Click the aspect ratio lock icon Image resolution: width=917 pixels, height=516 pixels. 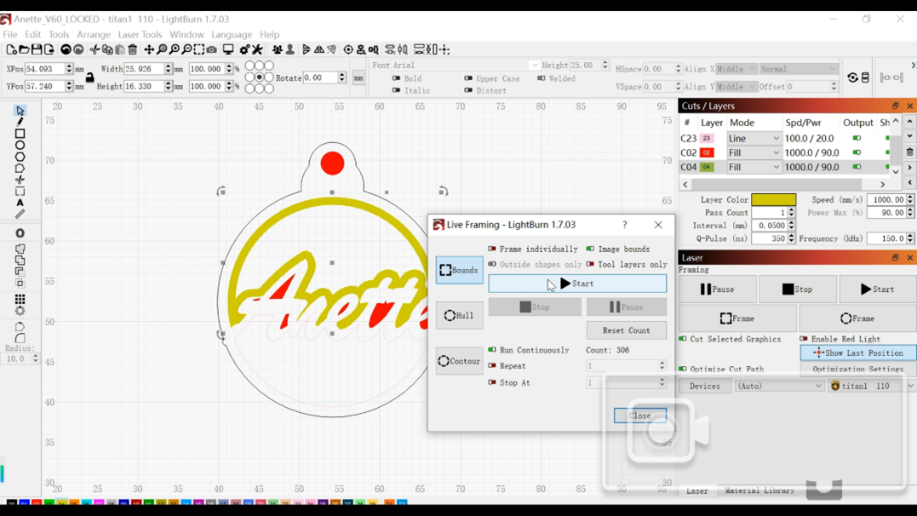(89, 77)
